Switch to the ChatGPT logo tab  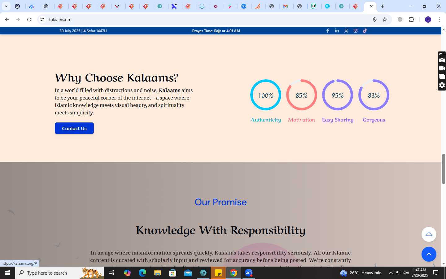46,6
